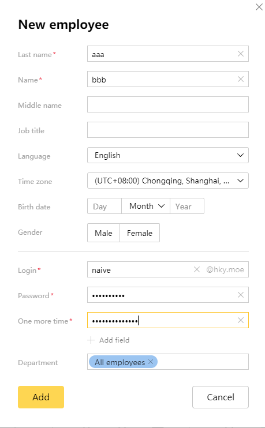Click the plus icon beside Add field

[x=91, y=340]
